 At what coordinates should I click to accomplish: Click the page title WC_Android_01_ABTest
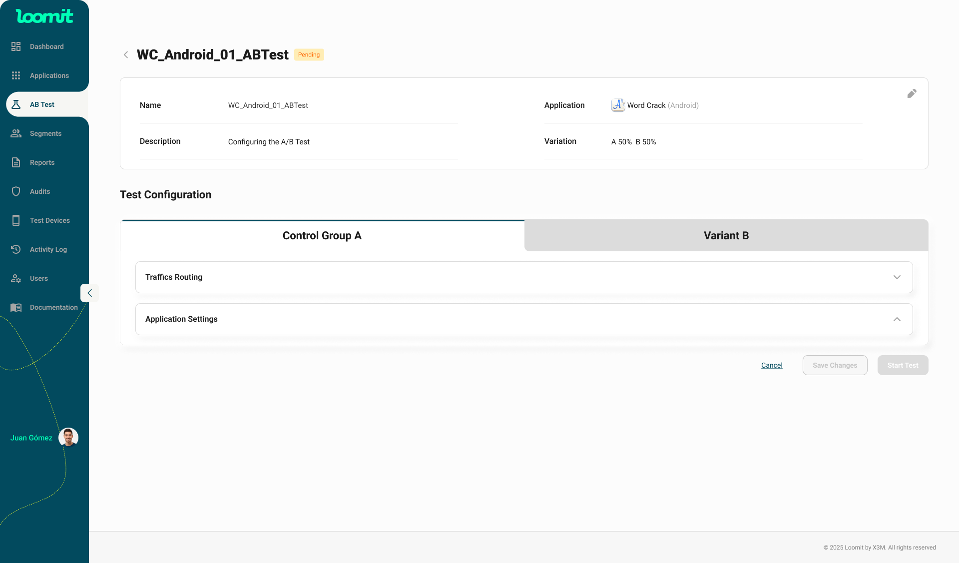(213, 55)
